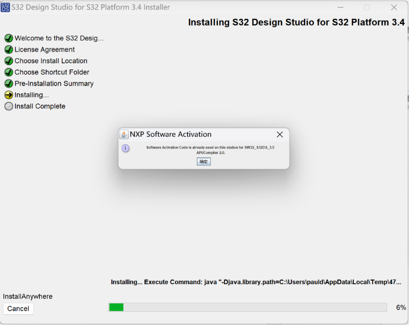Click the S32DS app icon in title bar

(5, 7)
